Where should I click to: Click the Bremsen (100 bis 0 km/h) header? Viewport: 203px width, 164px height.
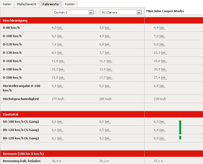(x=23, y=154)
